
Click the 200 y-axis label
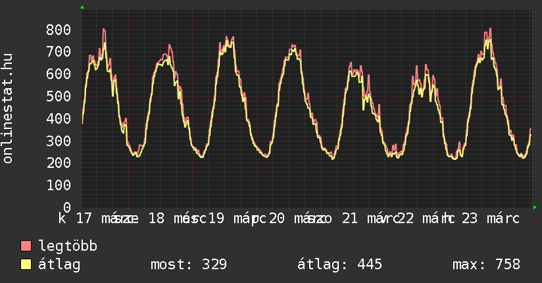tap(59, 163)
